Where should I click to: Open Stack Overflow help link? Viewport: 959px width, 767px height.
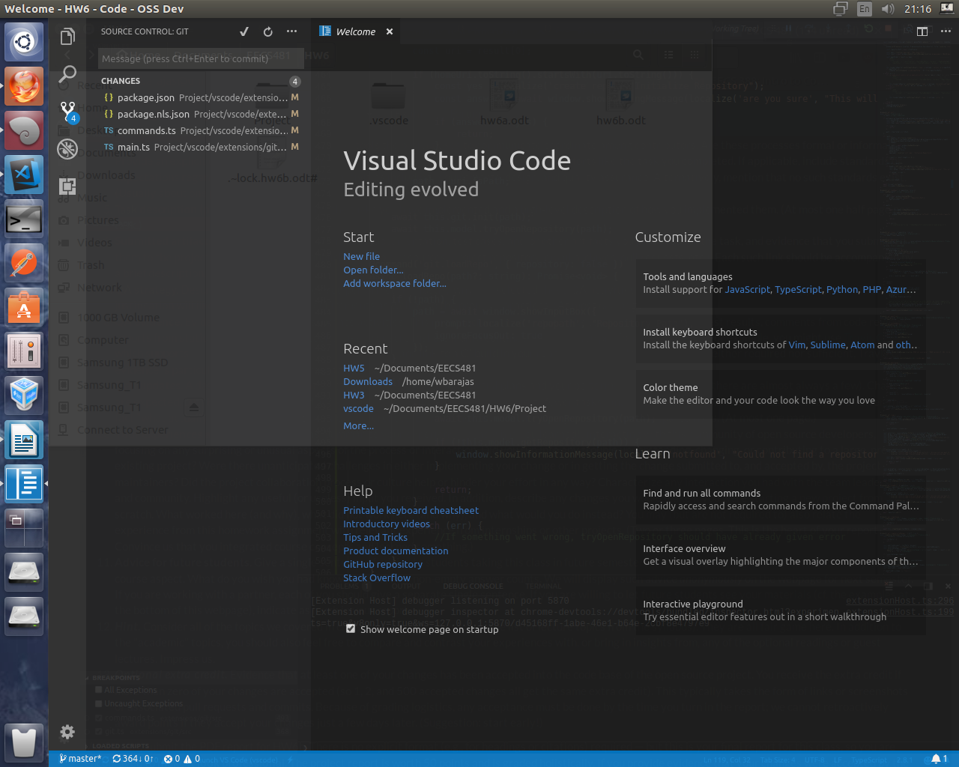click(x=377, y=577)
